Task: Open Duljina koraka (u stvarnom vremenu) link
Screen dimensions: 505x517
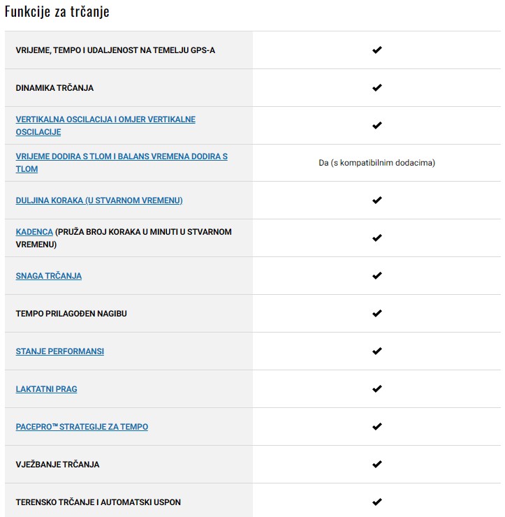Action: (99, 201)
